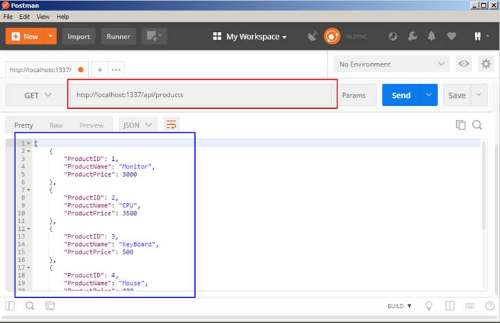Send the request
Image resolution: width=500 pixels, height=323 pixels.
pyautogui.click(x=401, y=95)
